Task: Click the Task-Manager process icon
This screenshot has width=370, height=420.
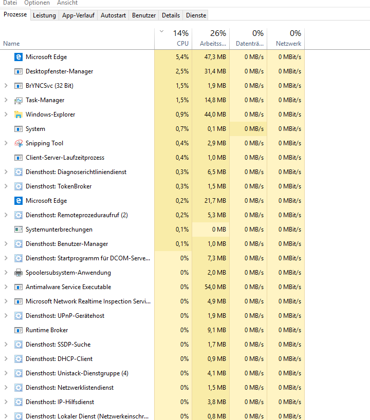Action: 18,101
